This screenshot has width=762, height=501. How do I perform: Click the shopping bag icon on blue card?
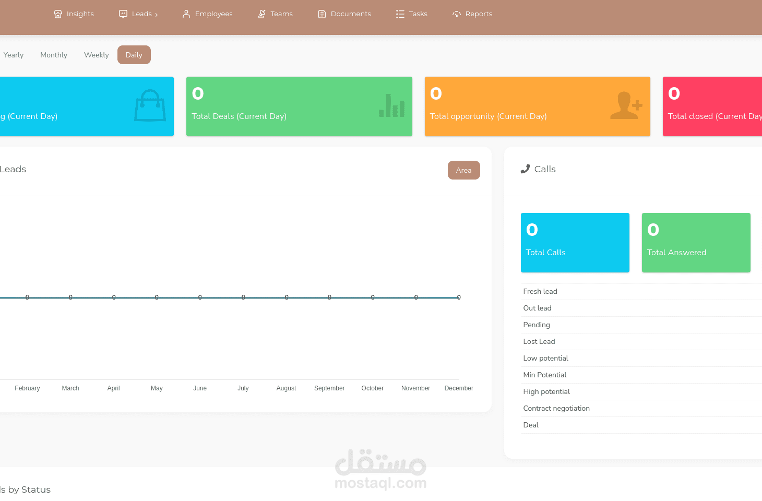click(x=150, y=105)
